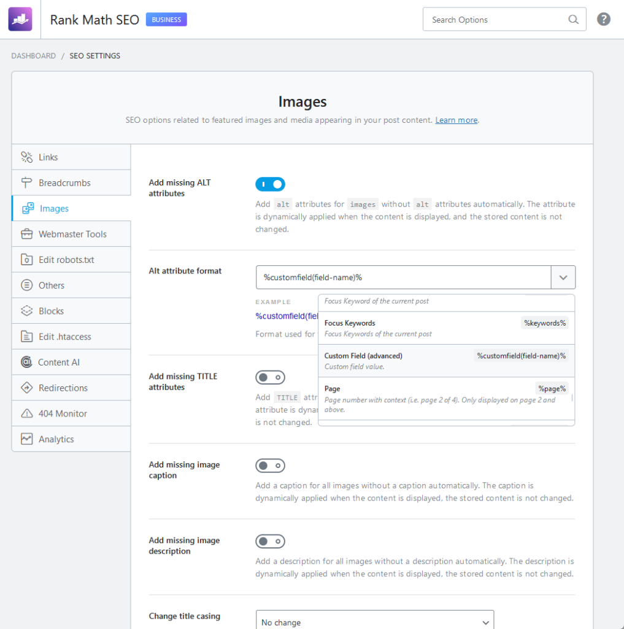The width and height of the screenshot is (624, 629).
Task: Click the 404 Monitor warning icon
Action: click(26, 413)
